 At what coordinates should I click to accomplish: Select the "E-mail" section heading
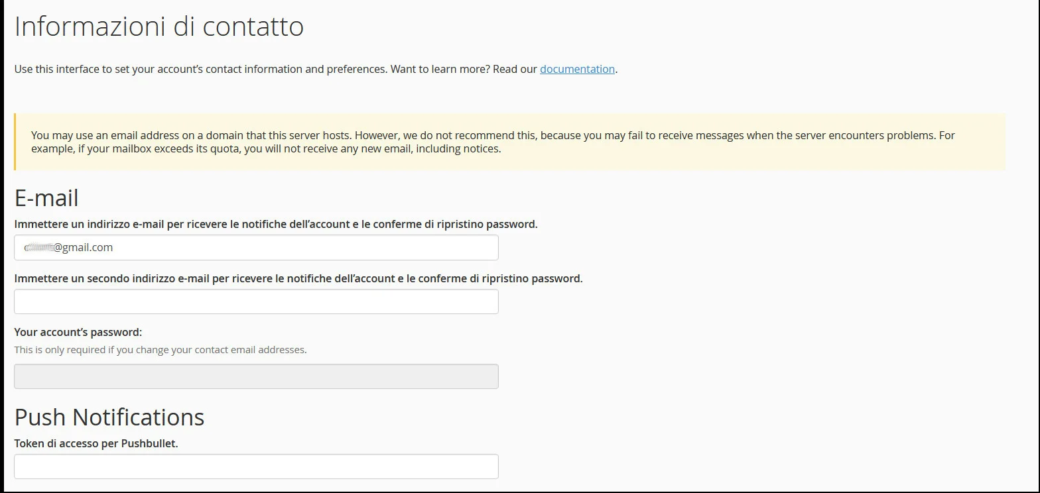click(x=46, y=198)
